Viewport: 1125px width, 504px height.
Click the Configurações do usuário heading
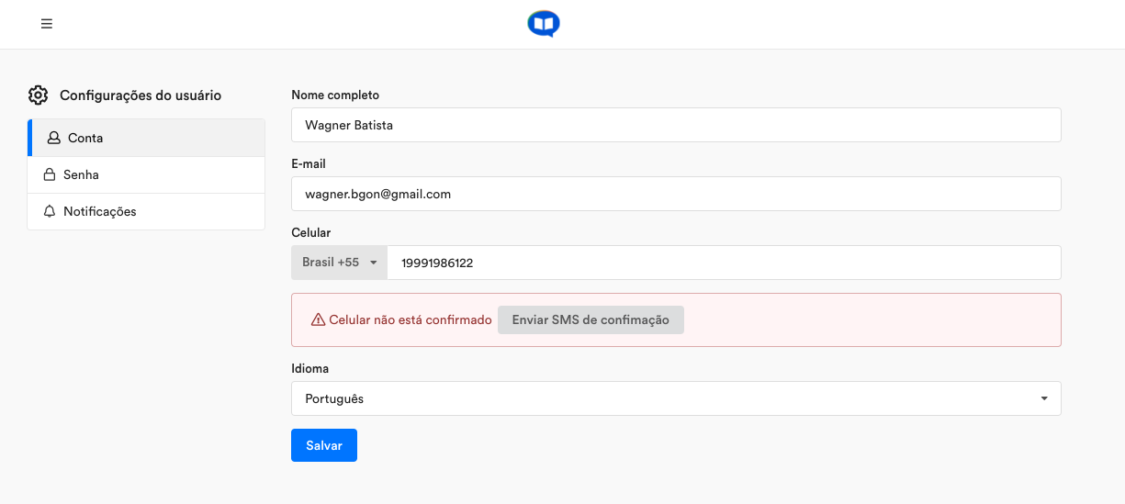[x=141, y=95]
